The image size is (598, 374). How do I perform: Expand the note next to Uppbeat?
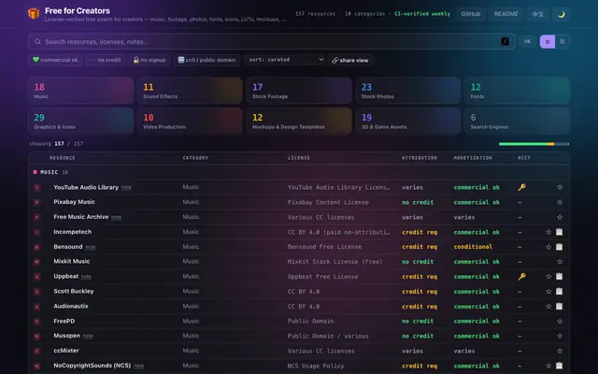click(x=86, y=277)
